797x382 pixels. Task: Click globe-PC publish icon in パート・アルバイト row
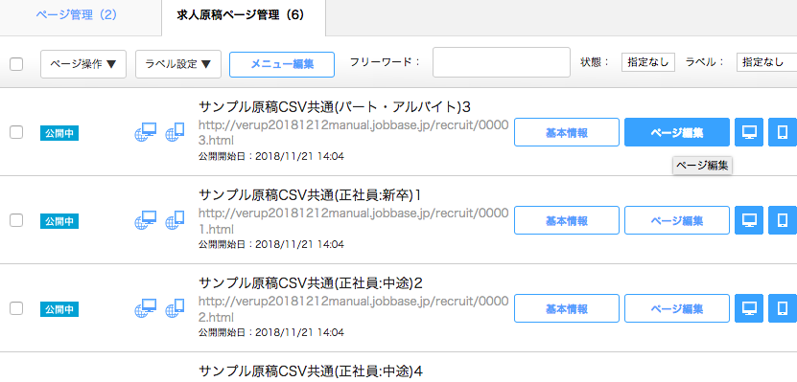pos(146,132)
